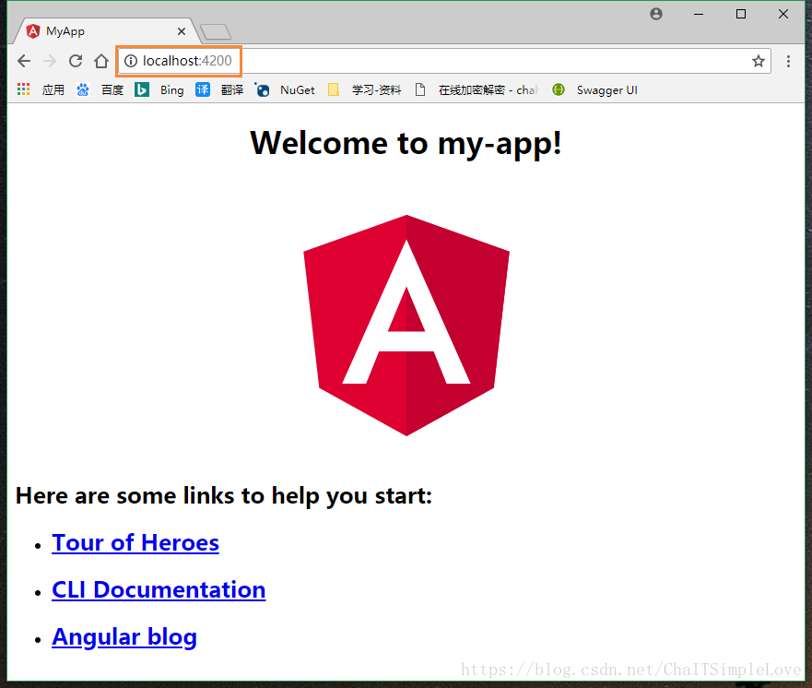Click the Bing logo bookmark icon
Viewport: 812px width, 688px height.
(x=142, y=89)
